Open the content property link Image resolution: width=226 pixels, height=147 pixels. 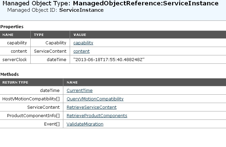(x=82, y=51)
